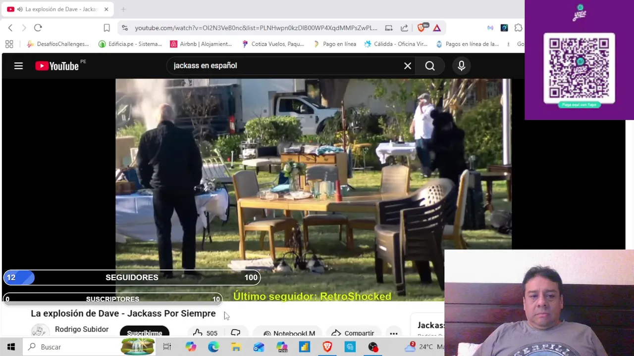The height and width of the screenshot is (356, 634).
Task: Open the browser apps grid icon
Action: pos(9,44)
